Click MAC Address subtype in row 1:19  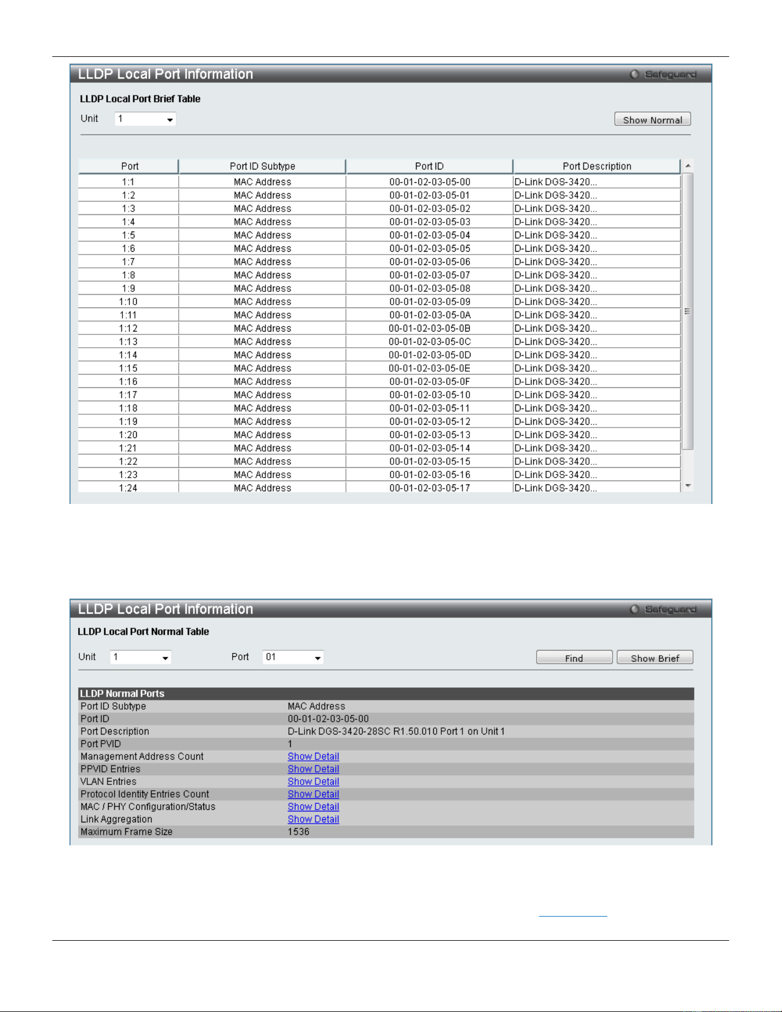[x=263, y=421]
